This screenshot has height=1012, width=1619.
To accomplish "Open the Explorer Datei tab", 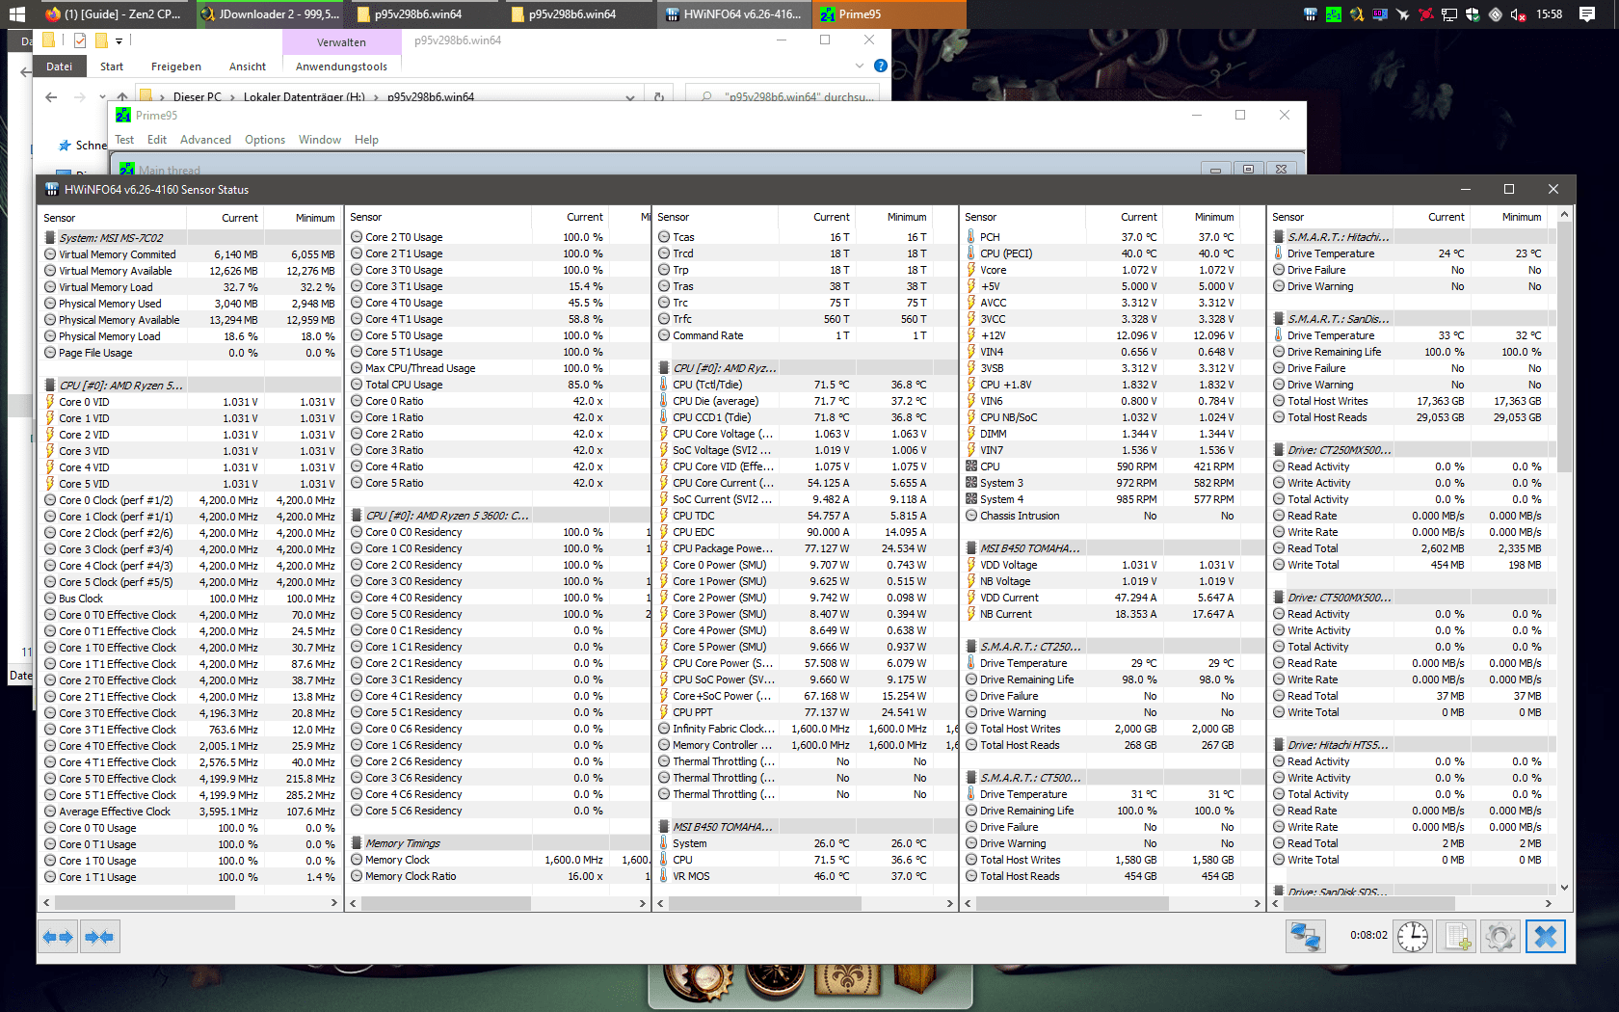I will coord(59,67).
